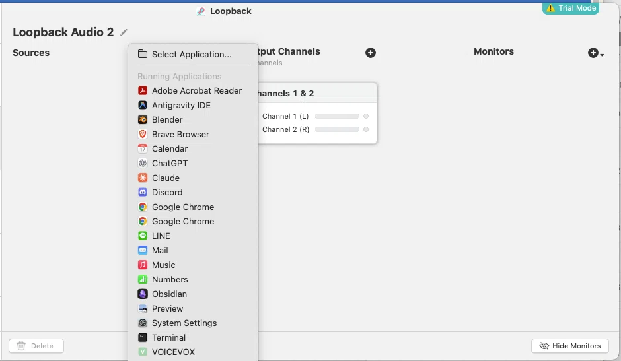Choose the first Google Chrome entry
The height and width of the screenshot is (361, 621).
tap(194, 207)
